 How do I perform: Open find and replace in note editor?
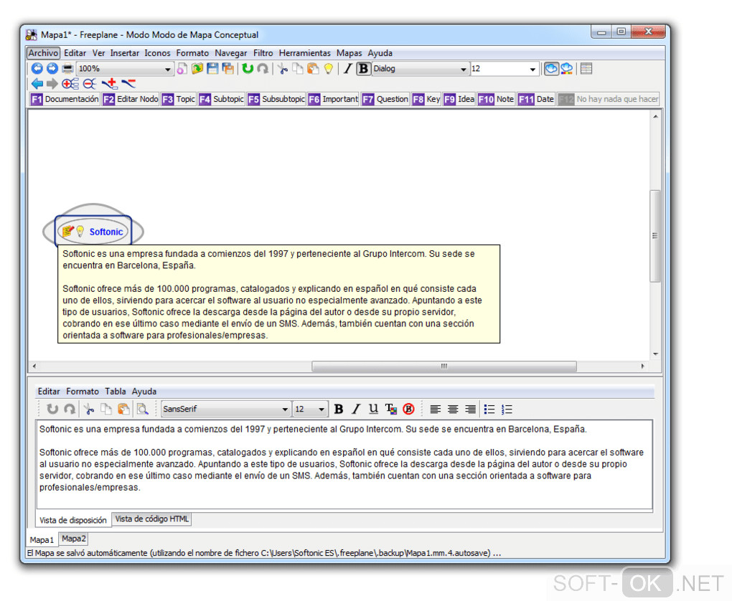142,410
